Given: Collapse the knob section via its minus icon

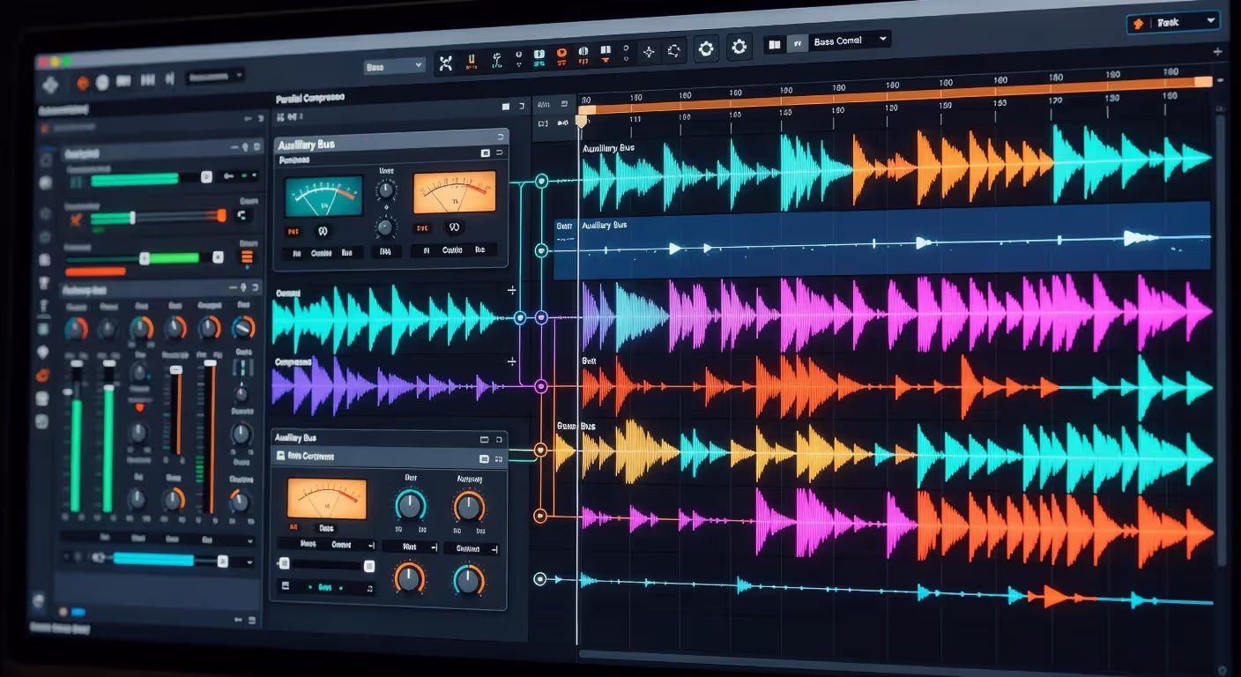Looking at the screenshot, I should pyautogui.click(x=232, y=288).
